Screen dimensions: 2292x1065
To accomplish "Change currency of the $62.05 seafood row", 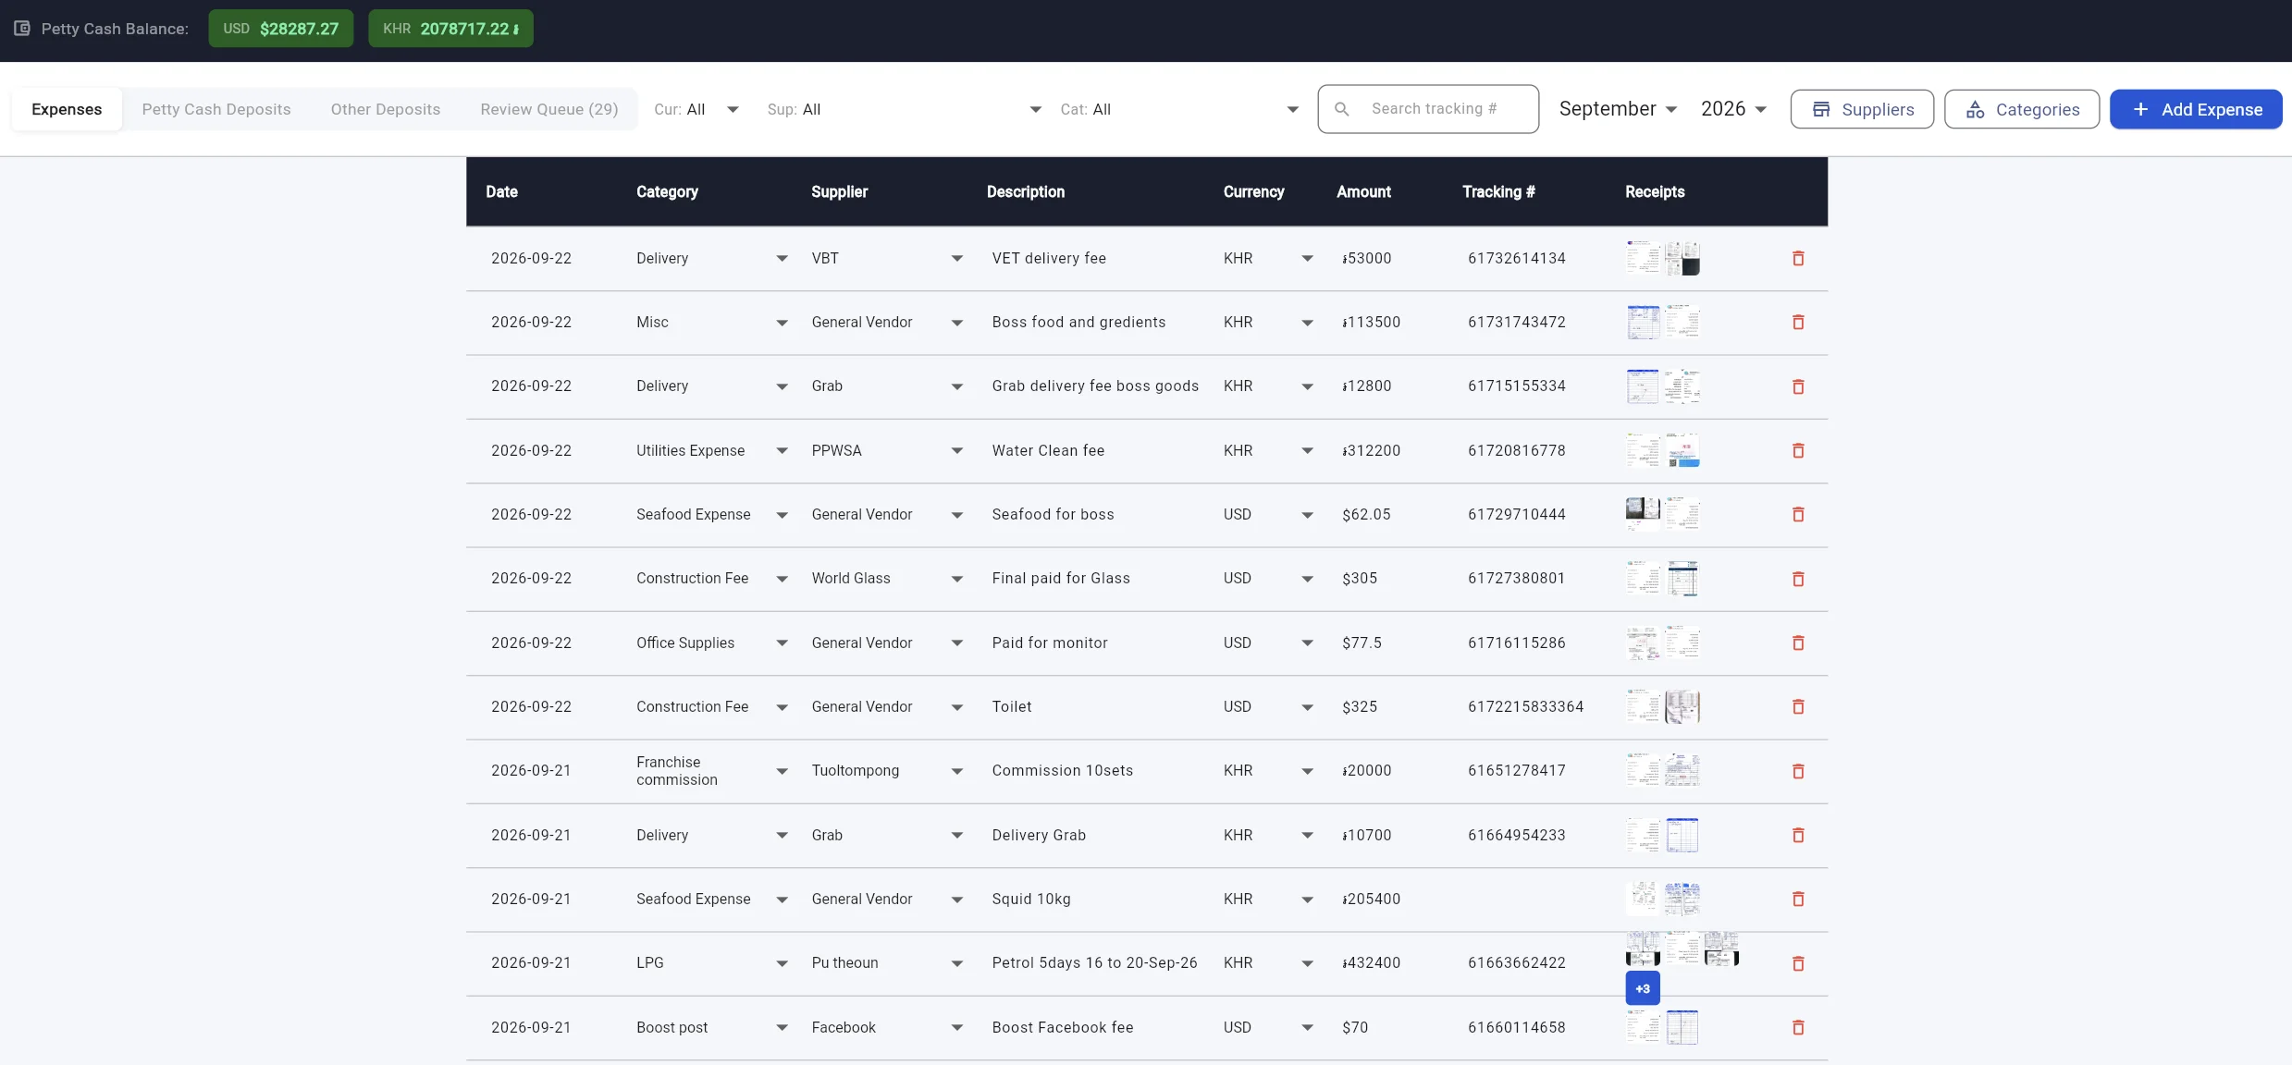I will (x=1268, y=515).
